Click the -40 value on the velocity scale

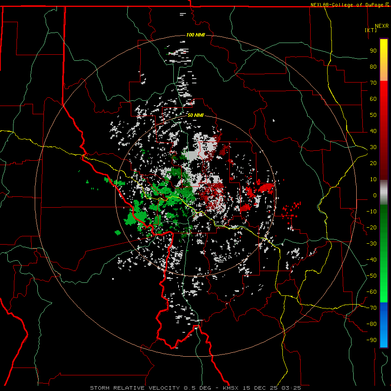click(x=371, y=260)
